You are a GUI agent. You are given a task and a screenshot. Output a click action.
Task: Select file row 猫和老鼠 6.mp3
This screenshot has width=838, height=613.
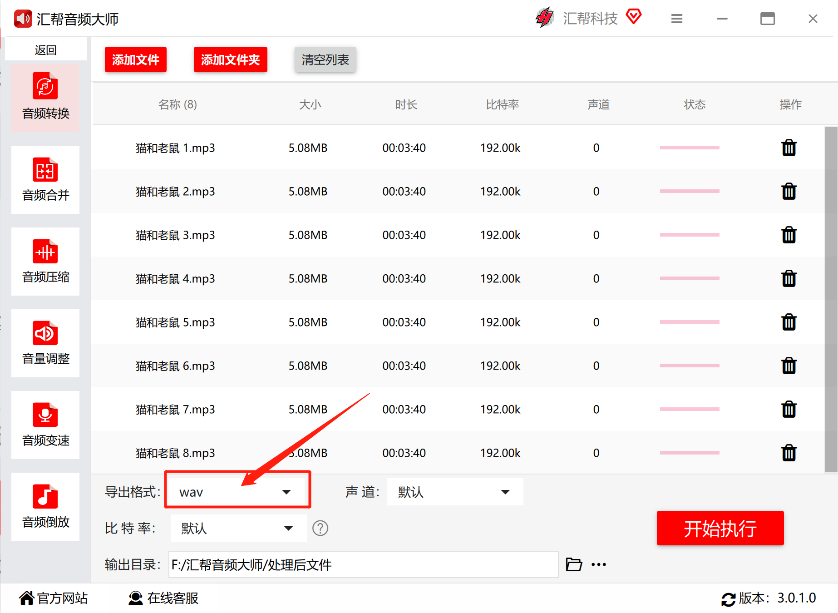(x=458, y=366)
